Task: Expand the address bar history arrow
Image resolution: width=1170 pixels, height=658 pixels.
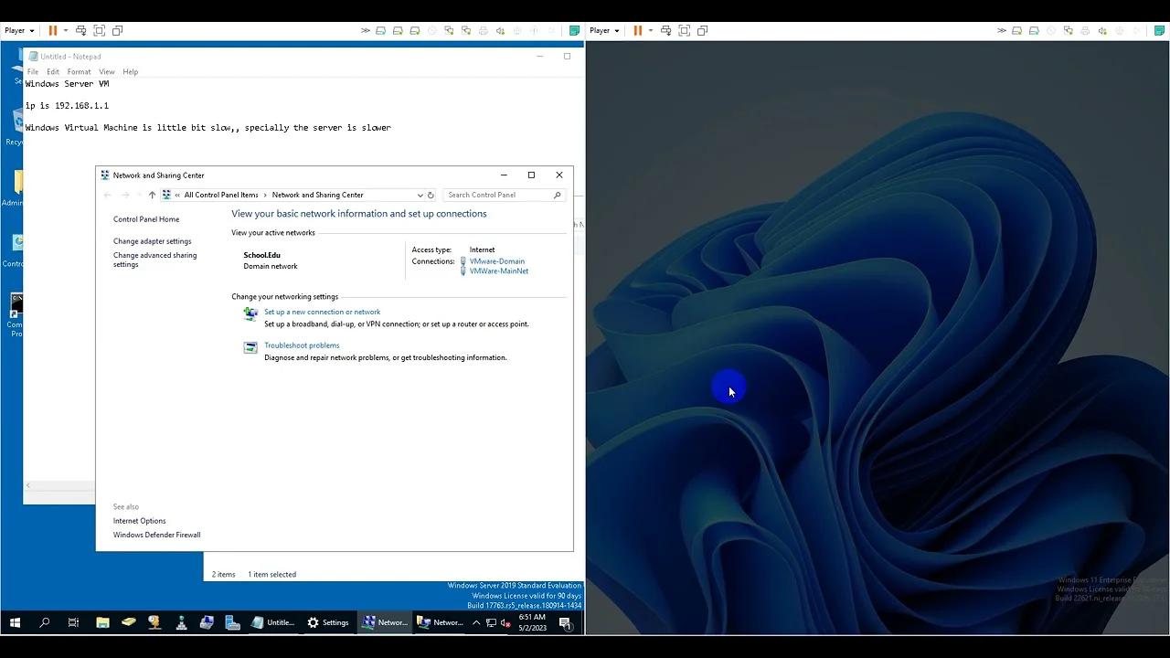Action: tap(419, 195)
